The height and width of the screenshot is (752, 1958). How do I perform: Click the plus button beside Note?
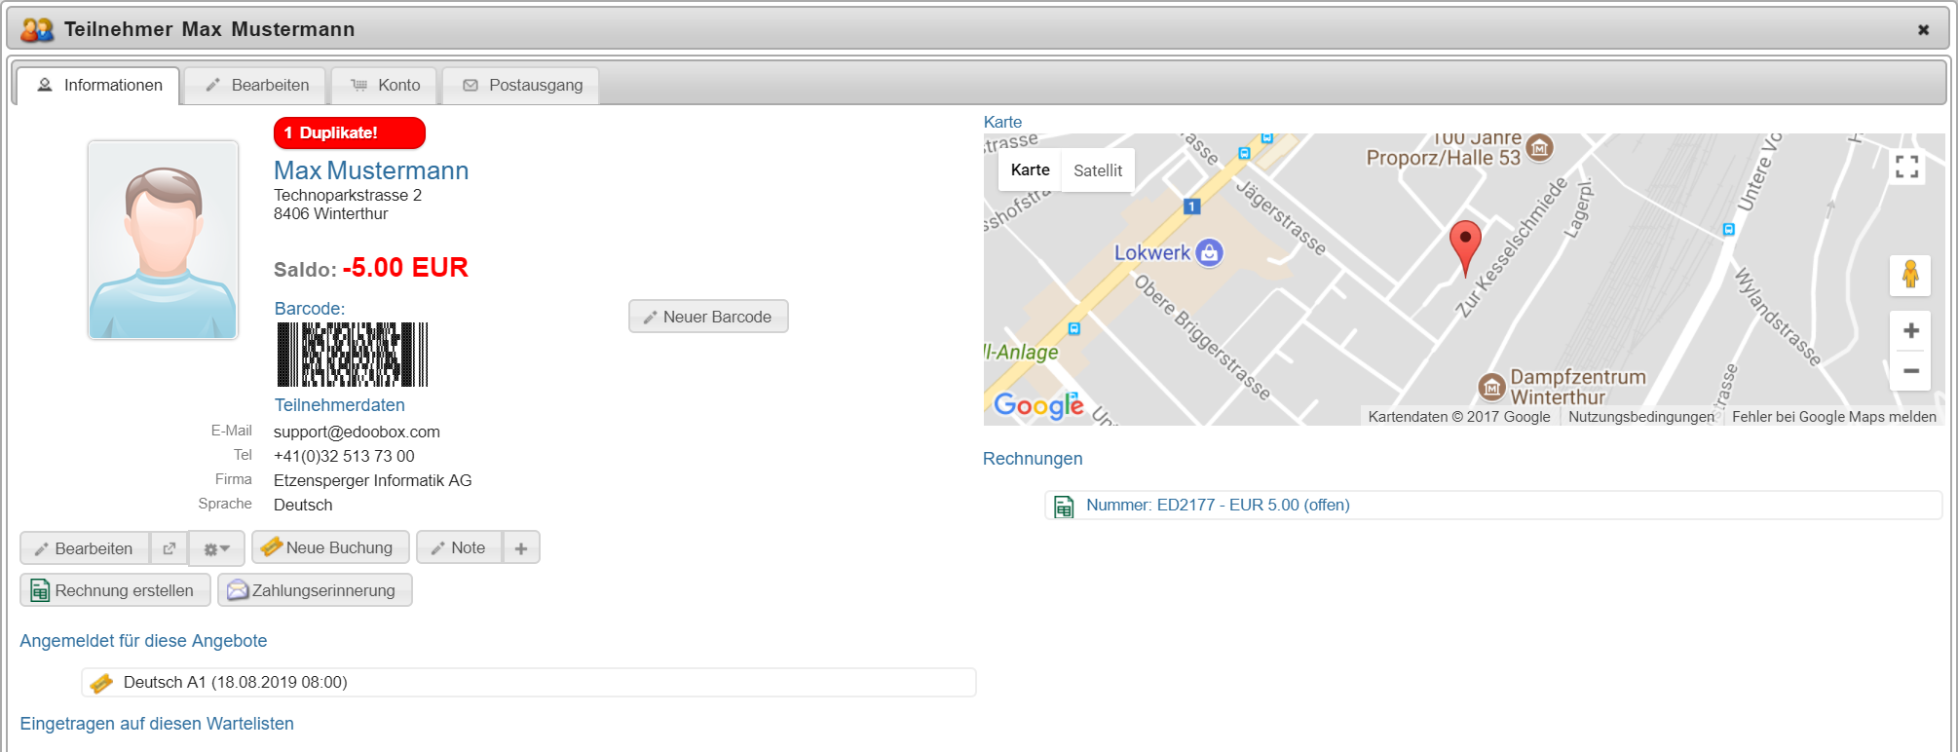(521, 548)
